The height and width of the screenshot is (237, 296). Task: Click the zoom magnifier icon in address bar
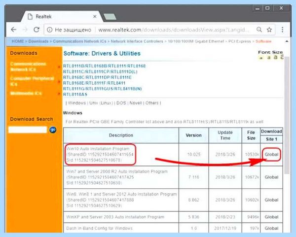[x=259, y=30]
